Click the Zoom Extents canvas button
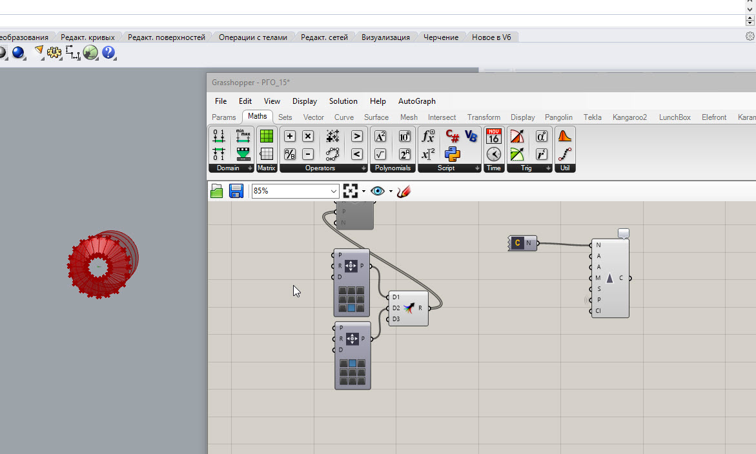This screenshot has height=454, width=756. (x=351, y=191)
